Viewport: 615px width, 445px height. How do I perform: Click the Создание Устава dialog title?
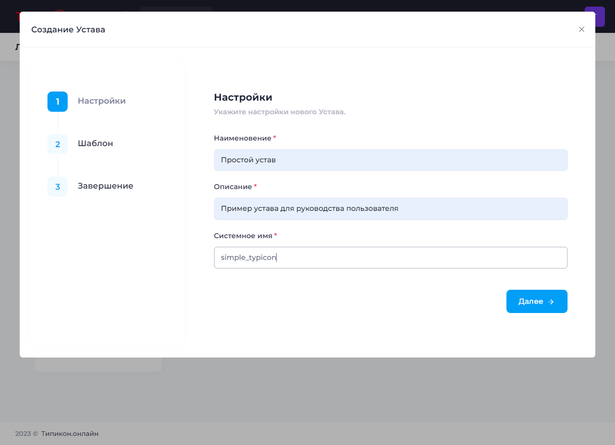(x=68, y=29)
